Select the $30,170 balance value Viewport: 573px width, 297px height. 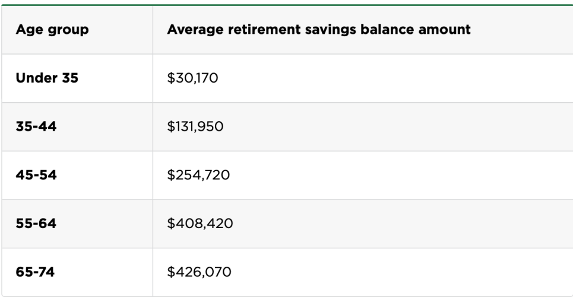point(193,78)
